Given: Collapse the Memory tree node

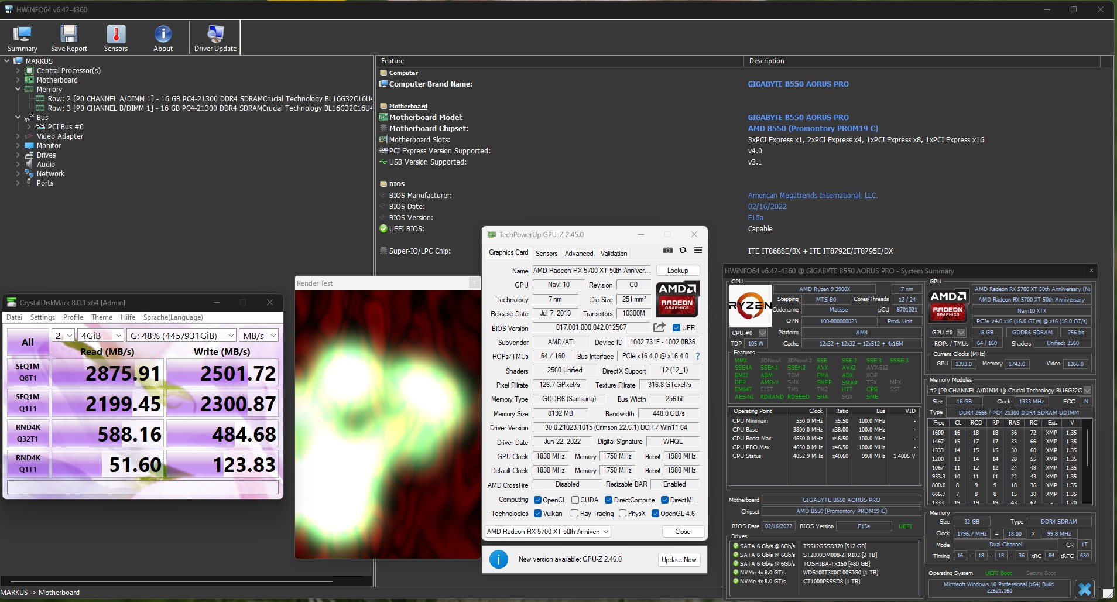Looking at the screenshot, I should coord(18,90).
